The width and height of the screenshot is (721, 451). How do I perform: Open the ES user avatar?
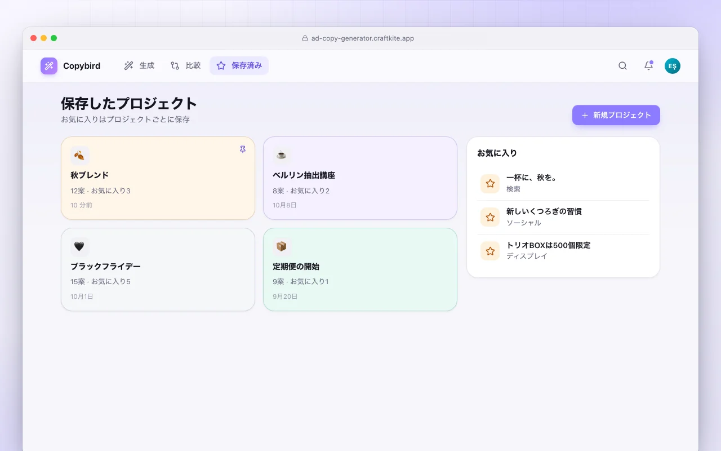tap(673, 66)
